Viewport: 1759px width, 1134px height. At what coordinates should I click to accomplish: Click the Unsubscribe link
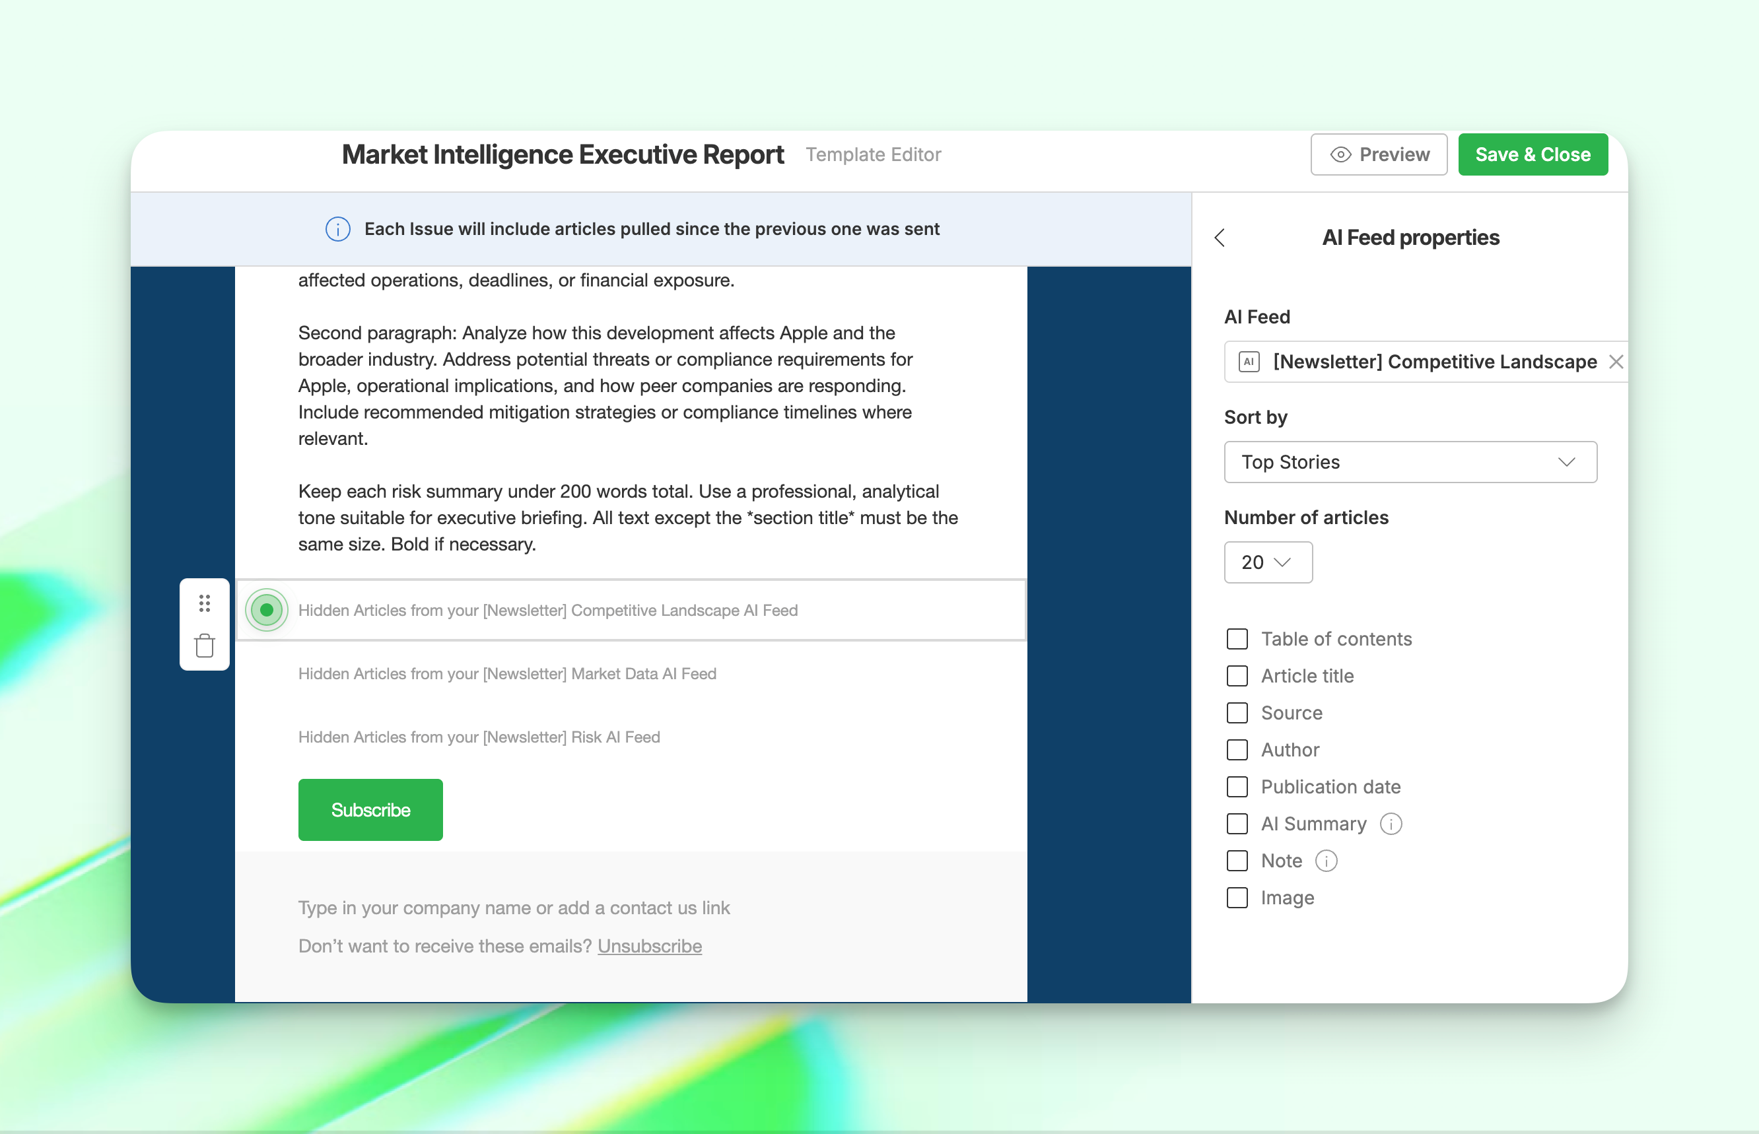[x=649, y=947]
